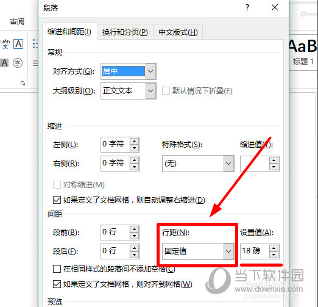Viewport: 318px width, 307px height.
Task: Click the empty 缩进值 input field
Action: coord(255,164)
